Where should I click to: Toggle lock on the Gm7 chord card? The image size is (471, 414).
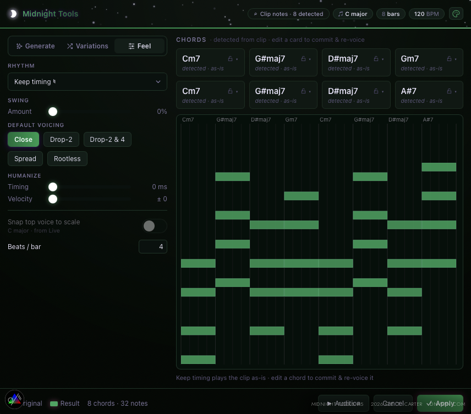[449, 59]
